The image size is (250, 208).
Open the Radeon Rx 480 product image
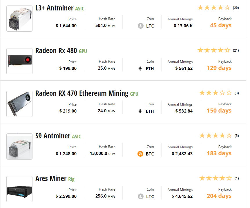pos(19,61)
